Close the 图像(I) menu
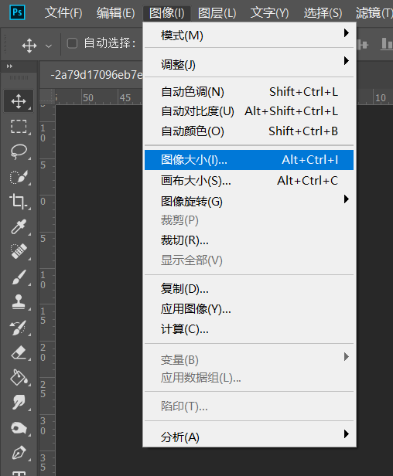 pos(167,13)
